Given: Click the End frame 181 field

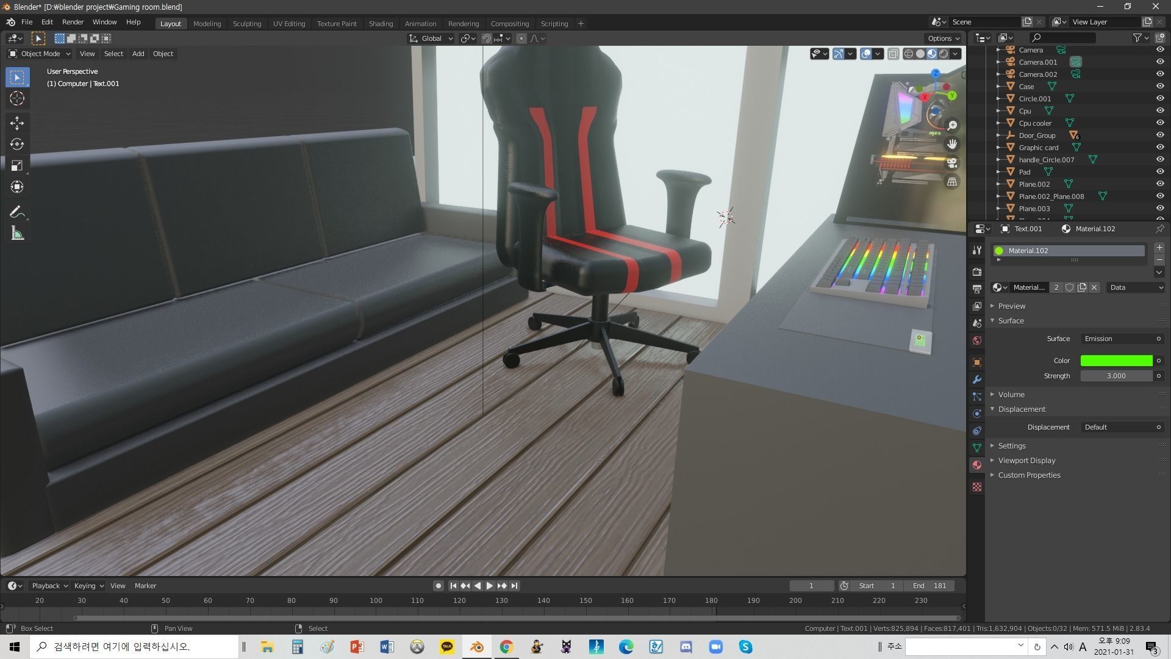Looking at the screenshot, I should click(x=929, y=586).
